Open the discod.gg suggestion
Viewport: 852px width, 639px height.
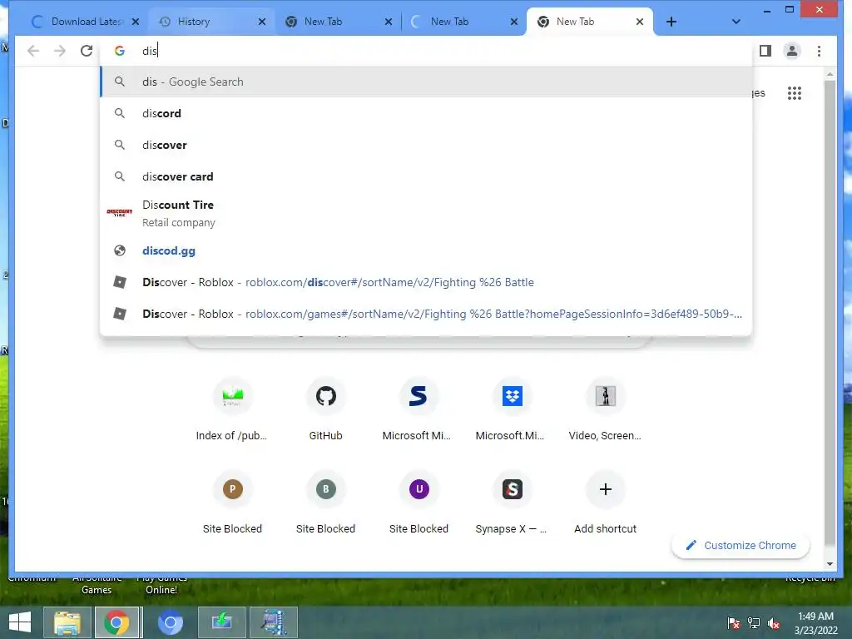tap(427, 250)
